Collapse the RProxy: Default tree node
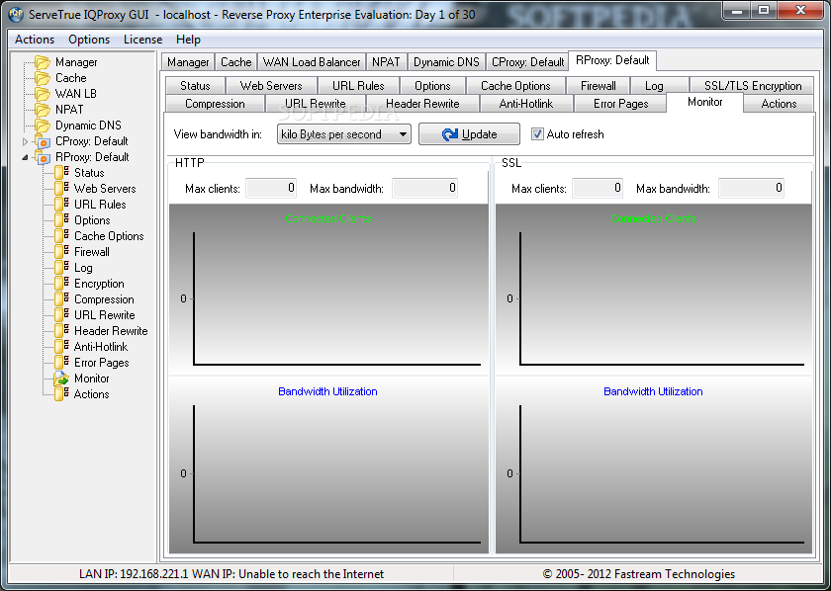 pos(25,157)
